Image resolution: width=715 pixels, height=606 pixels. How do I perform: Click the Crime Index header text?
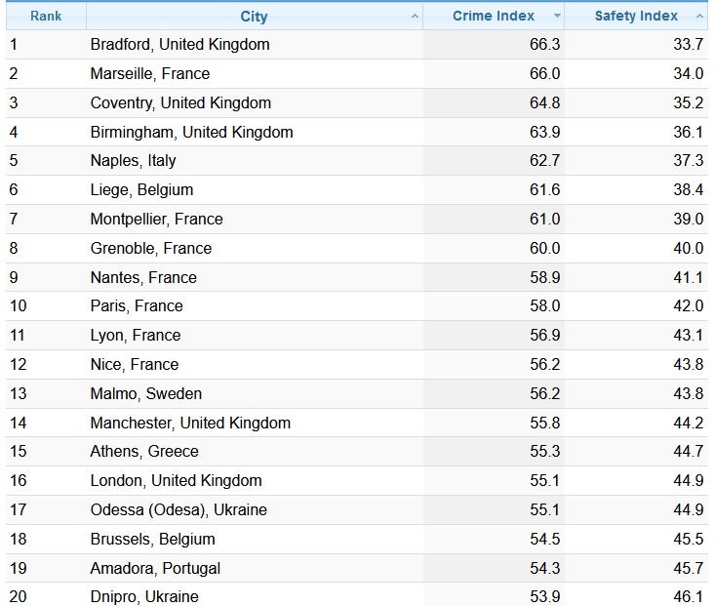[493, 17]
